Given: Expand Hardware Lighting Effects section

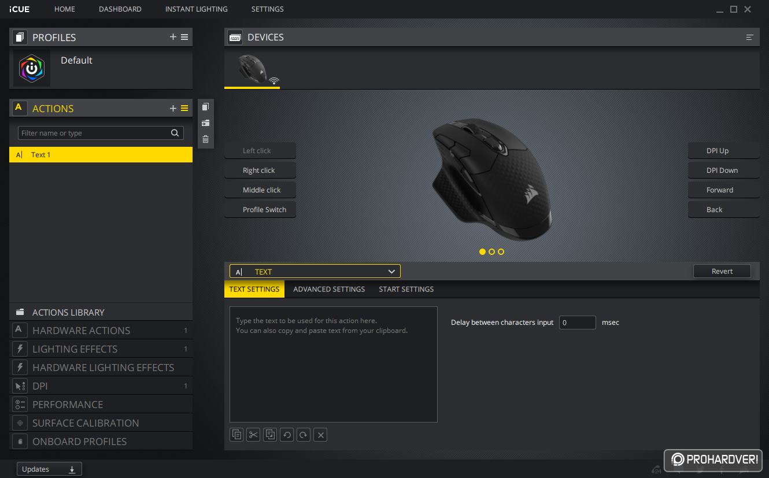Looking at the screenshot, I should click(x=101, y=368).
